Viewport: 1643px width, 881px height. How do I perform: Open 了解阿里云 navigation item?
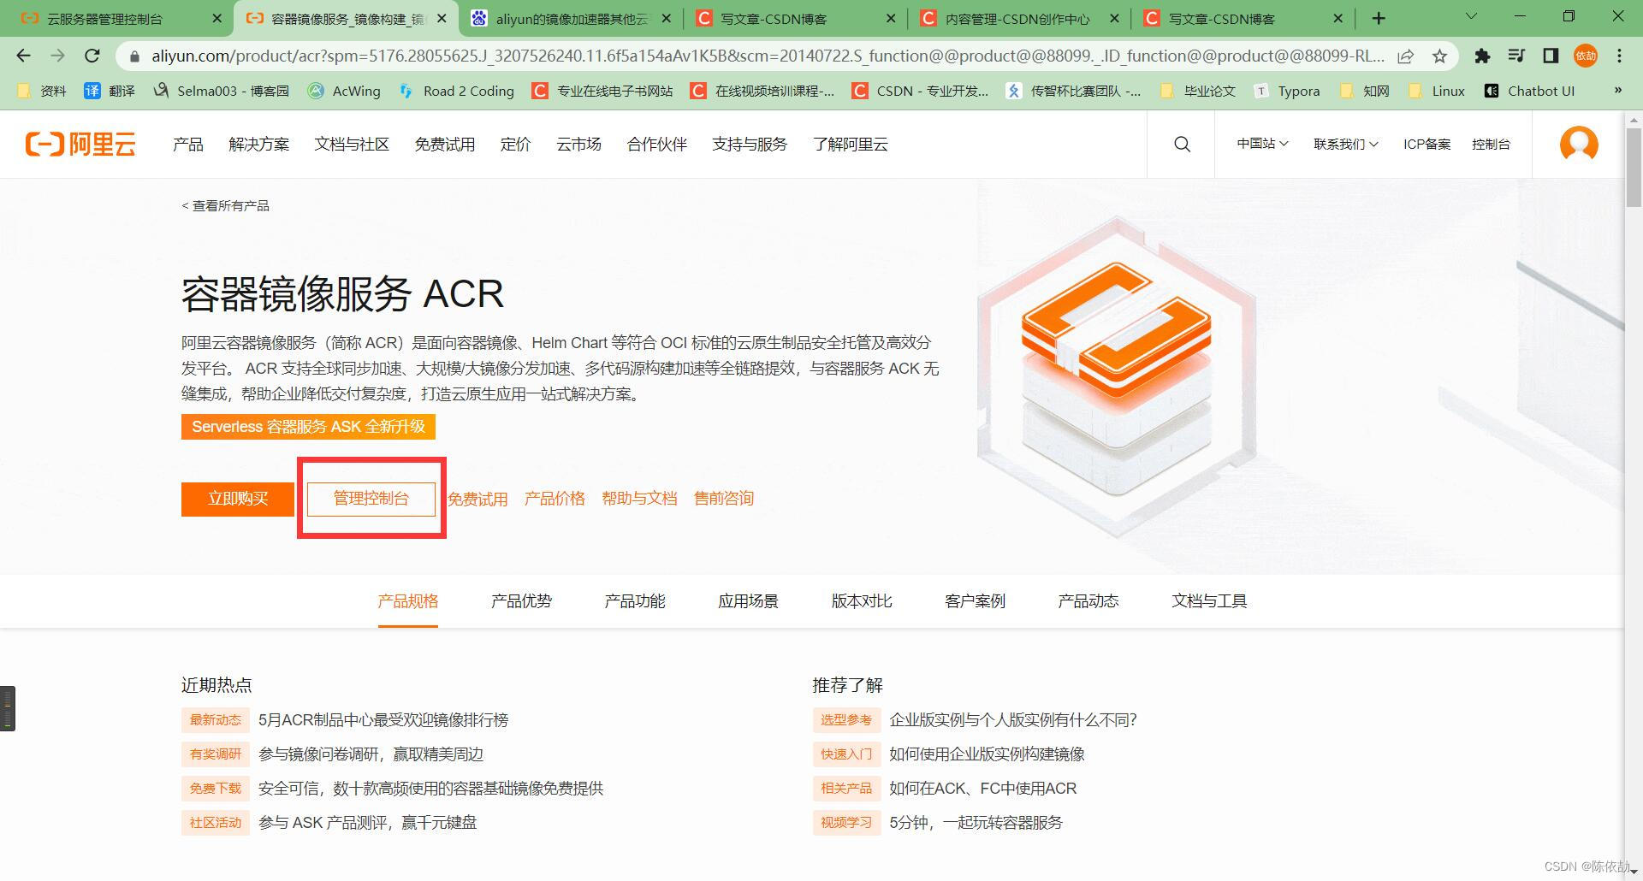point(851,144)
